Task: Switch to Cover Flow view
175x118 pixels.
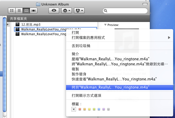Action: click(x=33, y=11)
